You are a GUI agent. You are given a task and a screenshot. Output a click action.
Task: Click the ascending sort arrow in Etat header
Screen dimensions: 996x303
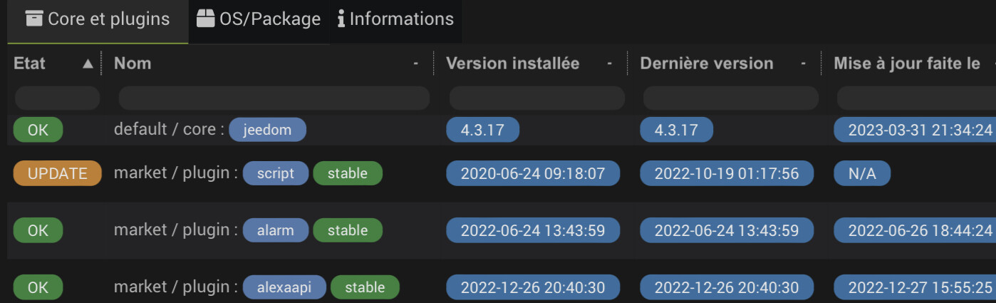88,63
